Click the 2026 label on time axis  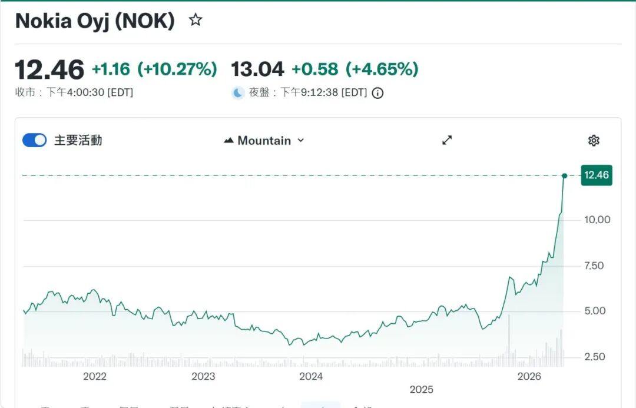528,377
